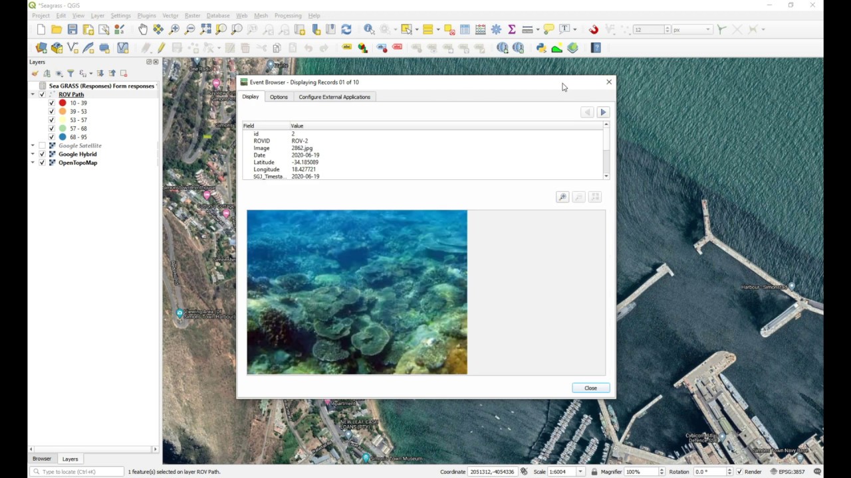Select the Measure line ruler tool
Viewport: 851px width, 478px height.
527,29
